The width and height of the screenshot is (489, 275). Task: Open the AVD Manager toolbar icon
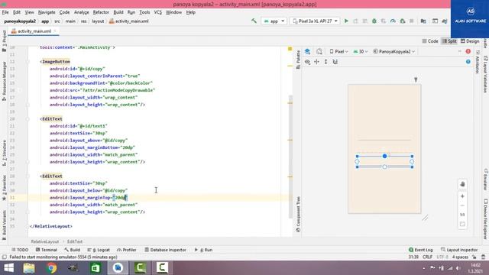[435, 21]
